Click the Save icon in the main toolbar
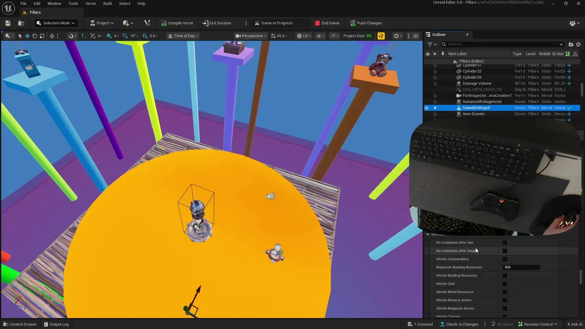Image resolution: width=585 pixels, height=329 pixels. (8, 23)
